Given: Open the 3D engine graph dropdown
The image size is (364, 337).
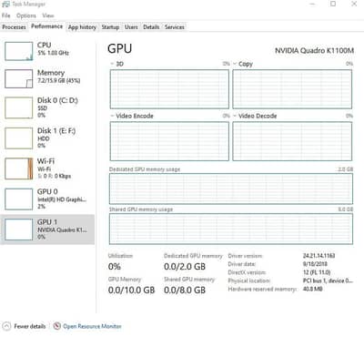Looking at the screenshot, I should (x=112, y=64).
